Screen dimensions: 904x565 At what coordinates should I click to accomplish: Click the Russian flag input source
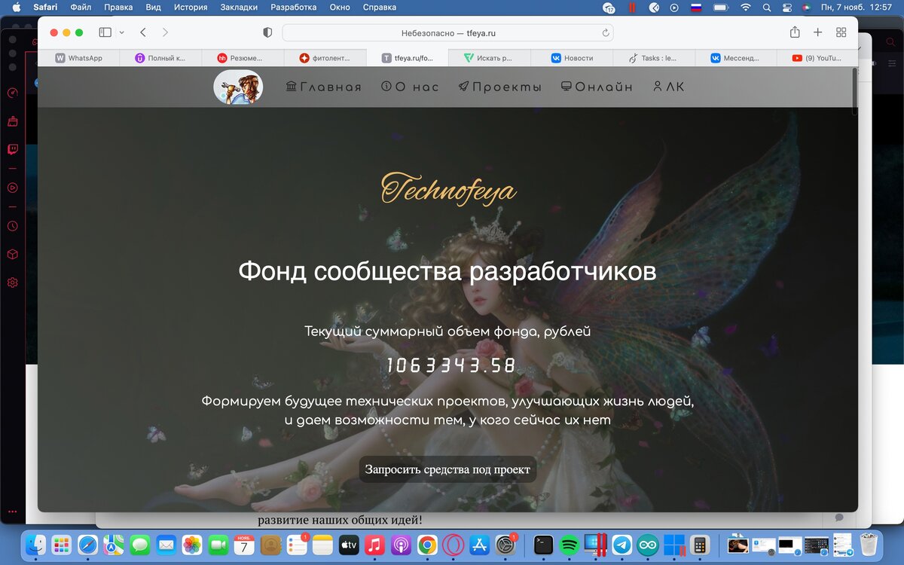coord(696,8)
